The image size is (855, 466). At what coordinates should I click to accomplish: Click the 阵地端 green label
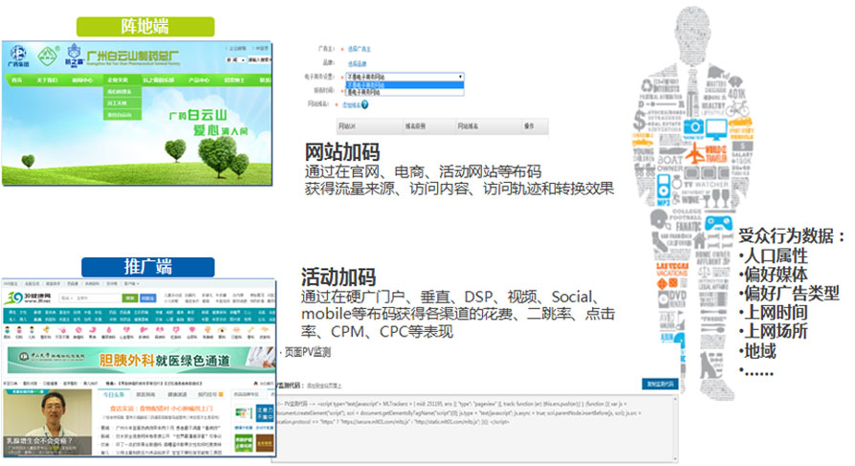point(145,26)
